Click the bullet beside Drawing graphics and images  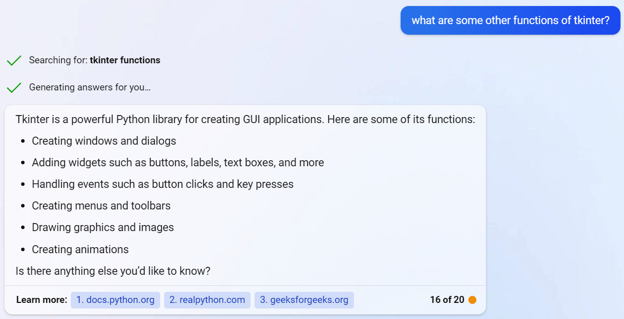[23, 227]
